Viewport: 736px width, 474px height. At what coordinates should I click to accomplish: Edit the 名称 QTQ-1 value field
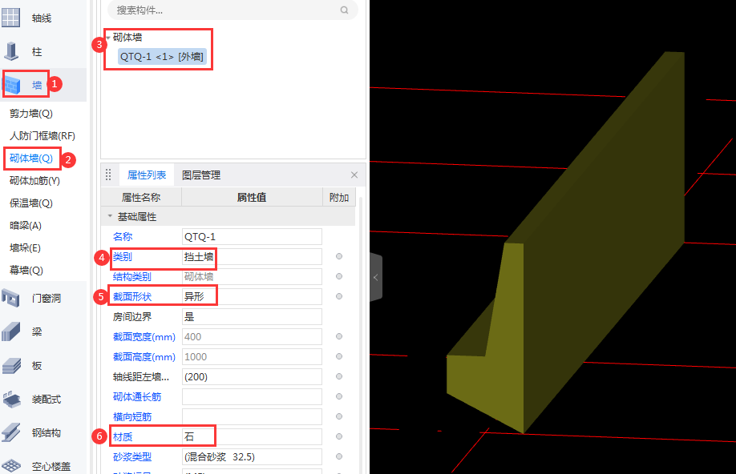(x=252, y=237)
